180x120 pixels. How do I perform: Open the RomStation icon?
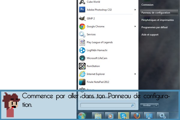coord(82,66)
